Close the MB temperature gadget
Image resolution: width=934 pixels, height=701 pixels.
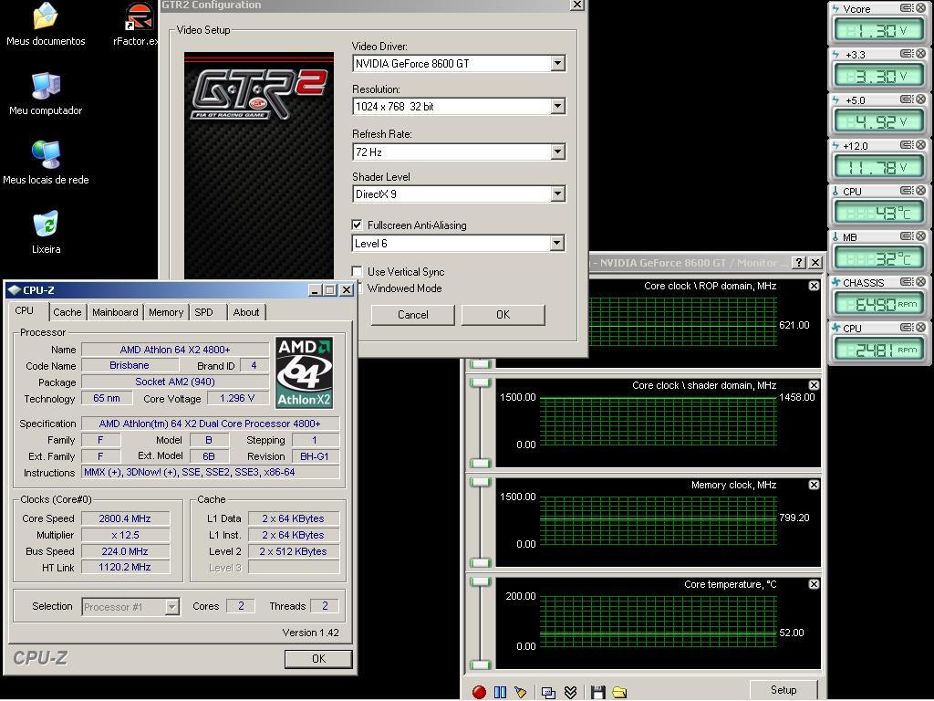(921, 236)
